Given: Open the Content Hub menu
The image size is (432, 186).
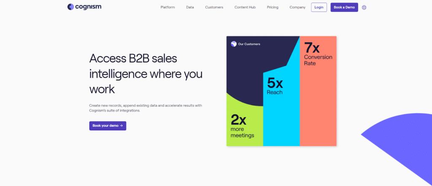Looking at the screenshot, I should (x=245, y=8).
